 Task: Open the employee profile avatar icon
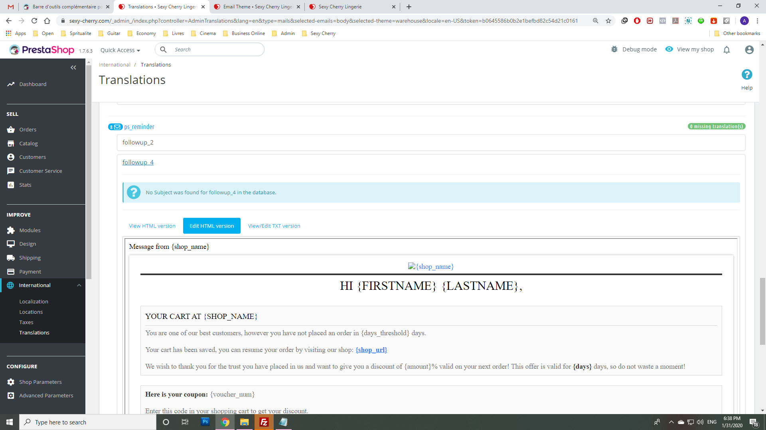click(749, 50)
